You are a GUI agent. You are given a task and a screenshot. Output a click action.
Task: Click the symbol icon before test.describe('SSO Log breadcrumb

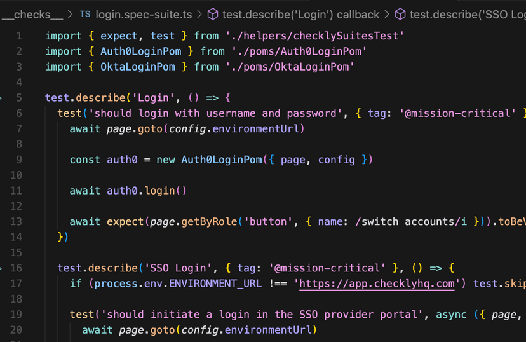[x=401, y=14]
